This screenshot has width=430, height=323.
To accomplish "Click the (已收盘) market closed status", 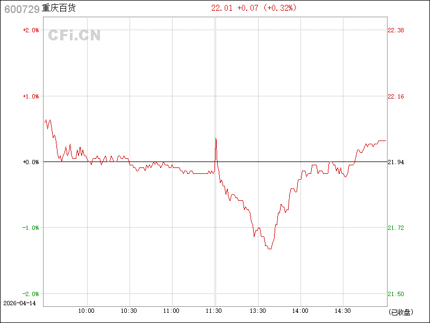I will pos(400,312).
